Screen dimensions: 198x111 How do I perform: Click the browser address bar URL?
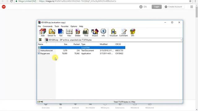[x=77, y=1]
